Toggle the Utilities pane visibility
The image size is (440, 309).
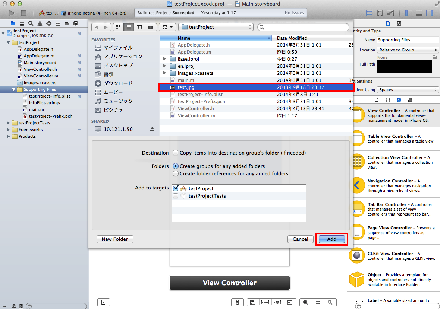[x=429, y=13]
